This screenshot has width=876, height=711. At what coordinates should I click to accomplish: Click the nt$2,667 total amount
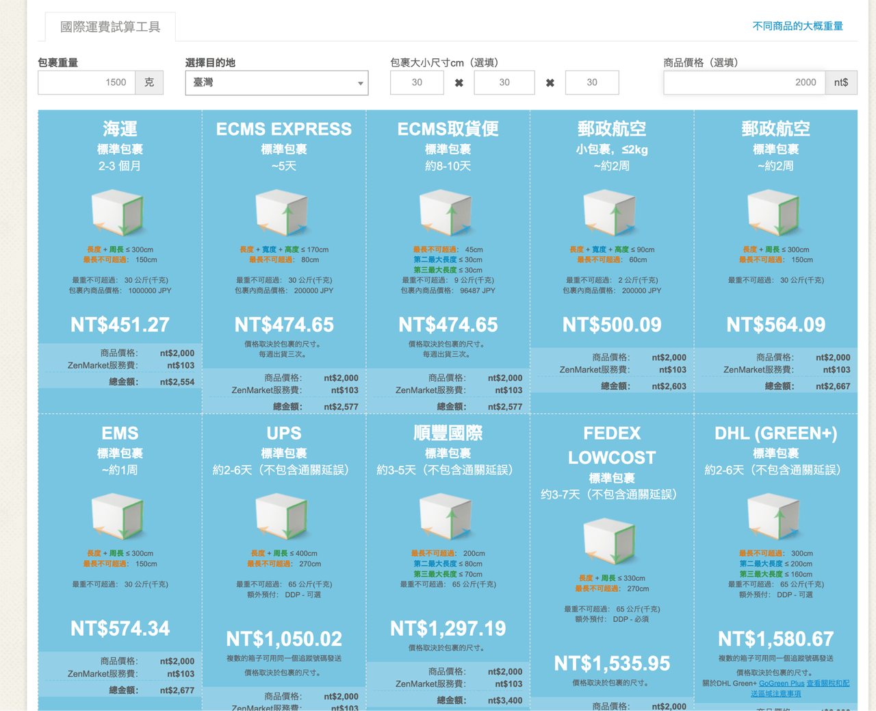point(833,386)
